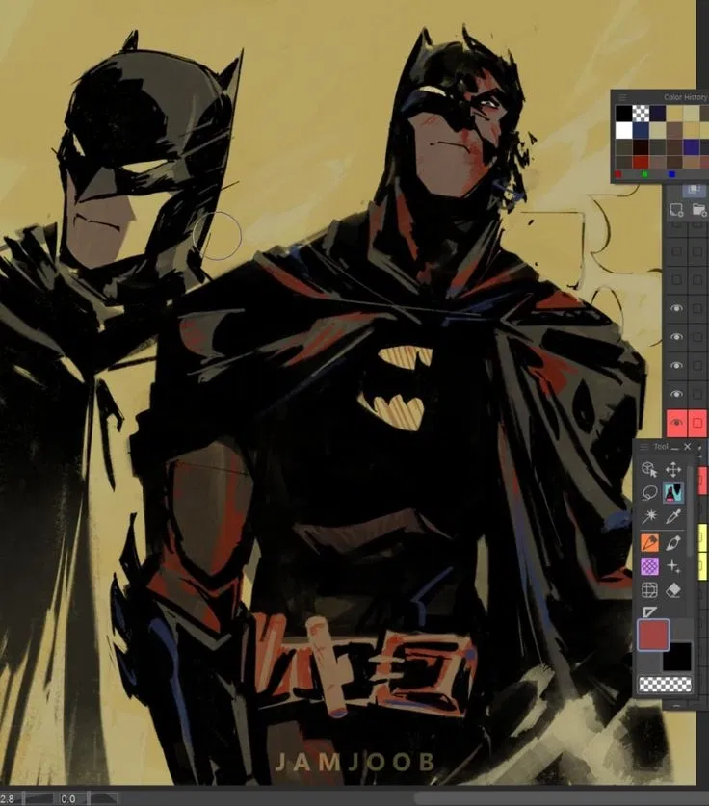Select the Eyedropper tool
The width and height of the screenshot is (709, 806).
coord(673,515)
